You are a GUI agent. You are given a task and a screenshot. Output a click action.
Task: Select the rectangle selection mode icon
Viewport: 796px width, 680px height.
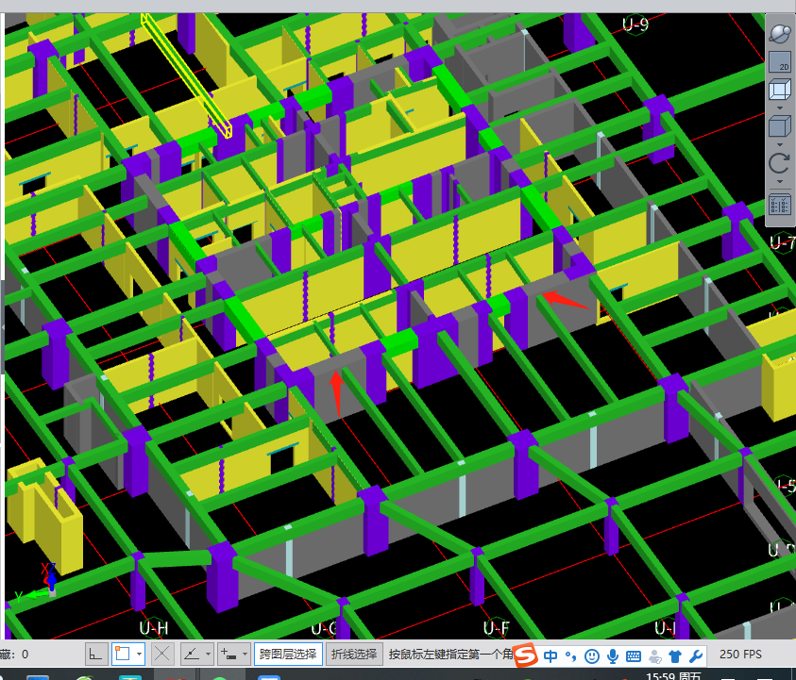[x=123, y=655]
